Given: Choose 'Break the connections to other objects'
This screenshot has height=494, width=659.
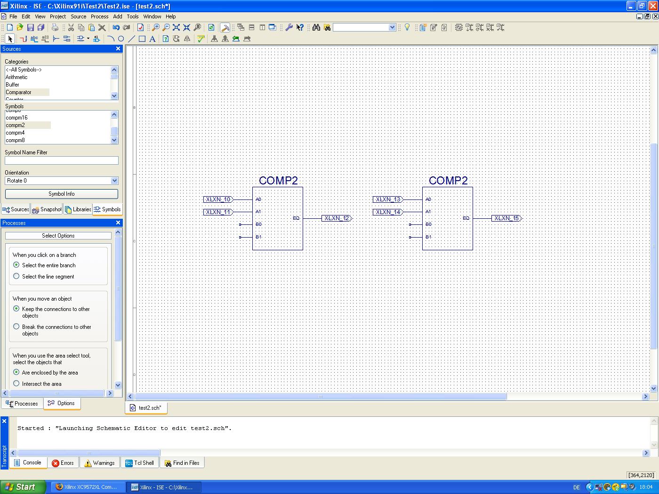Looking at the screenshot, I should coord(16,327).
